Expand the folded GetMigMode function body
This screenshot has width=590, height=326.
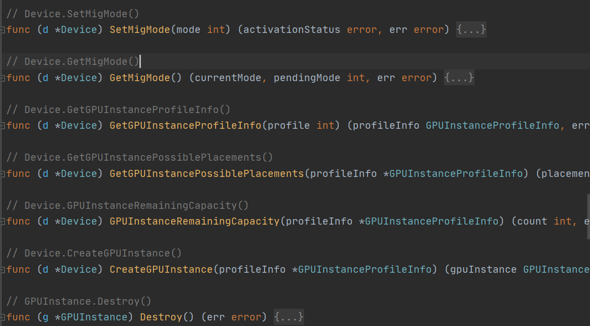coord(459,78)
